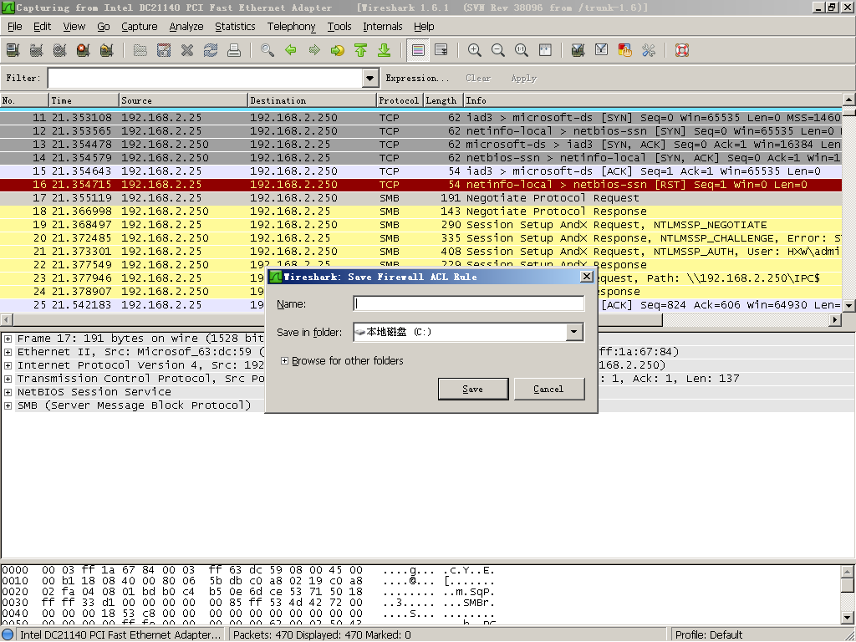Go to specified packet icon

coord(338,50)
